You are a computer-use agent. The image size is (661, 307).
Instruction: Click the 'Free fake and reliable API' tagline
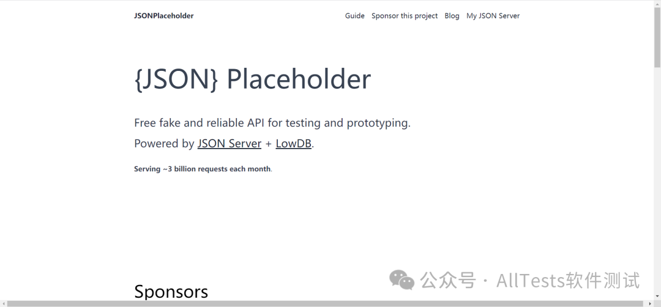(x=272, y=124)
